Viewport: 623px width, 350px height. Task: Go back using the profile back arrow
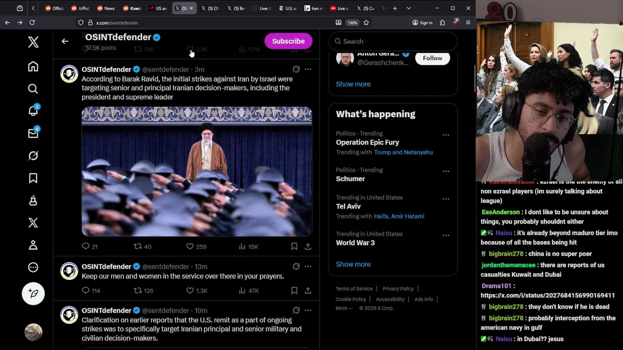[65, 41]
